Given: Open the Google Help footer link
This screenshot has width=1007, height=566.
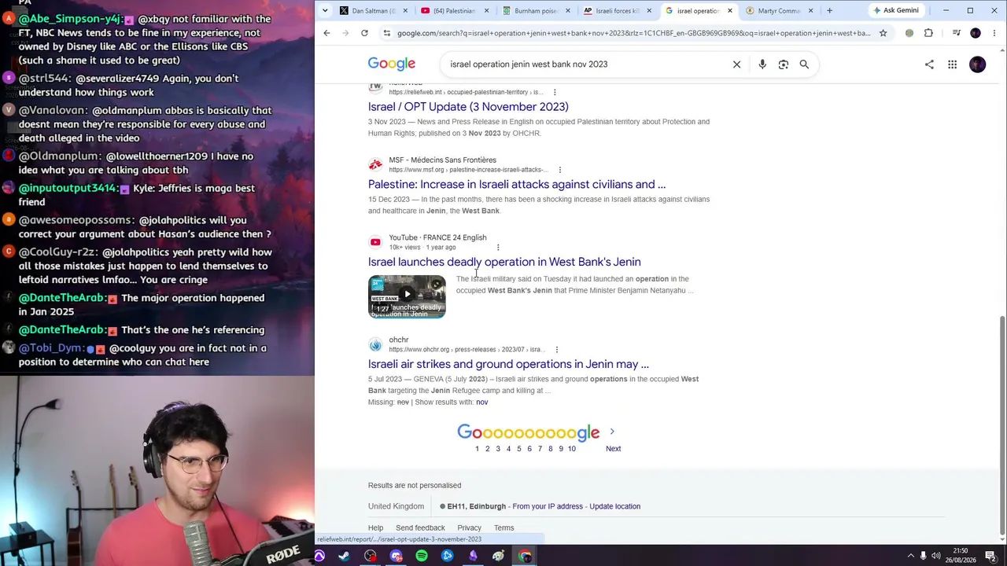Looking at the screenshot, I should tap(375, 528).
